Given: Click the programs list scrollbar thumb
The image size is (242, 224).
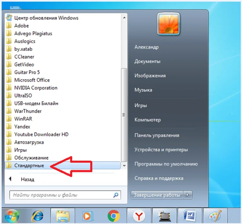Looking at the screenshot, I should [x=124, y=115].
